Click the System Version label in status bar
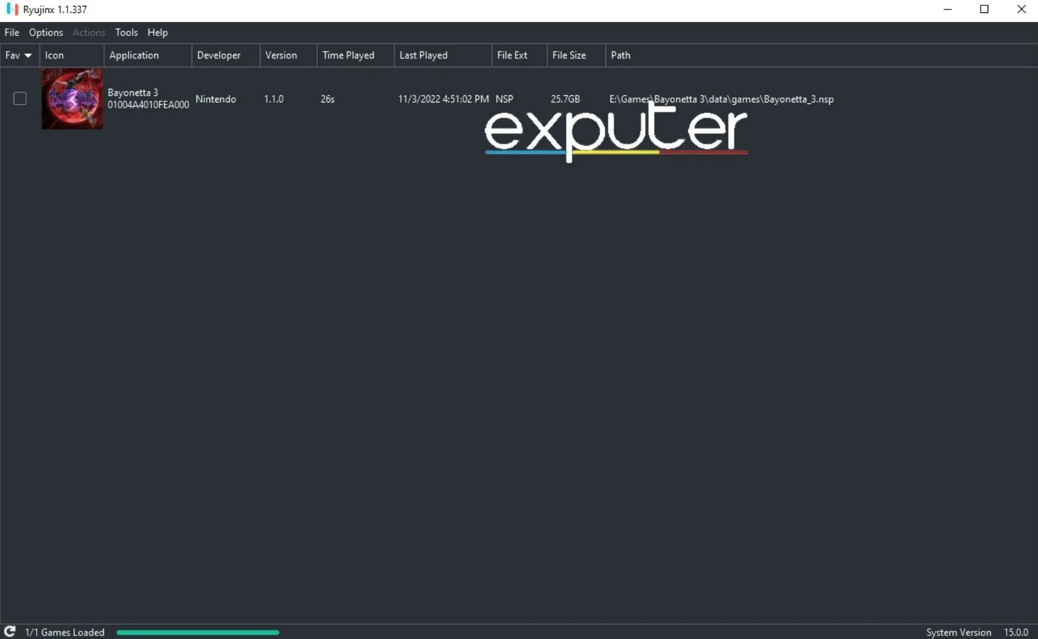The height and width of the screenshot is (639, 1038). coord(958,632)
